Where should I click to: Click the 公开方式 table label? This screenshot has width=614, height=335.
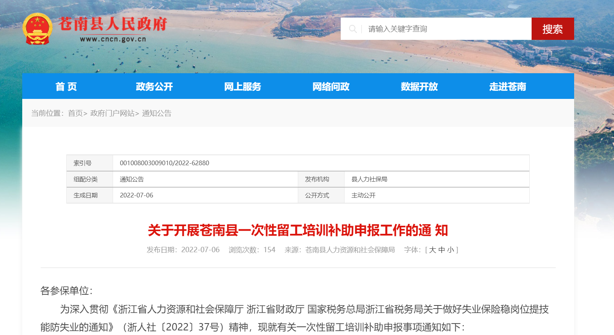click(x=317, y=195)
